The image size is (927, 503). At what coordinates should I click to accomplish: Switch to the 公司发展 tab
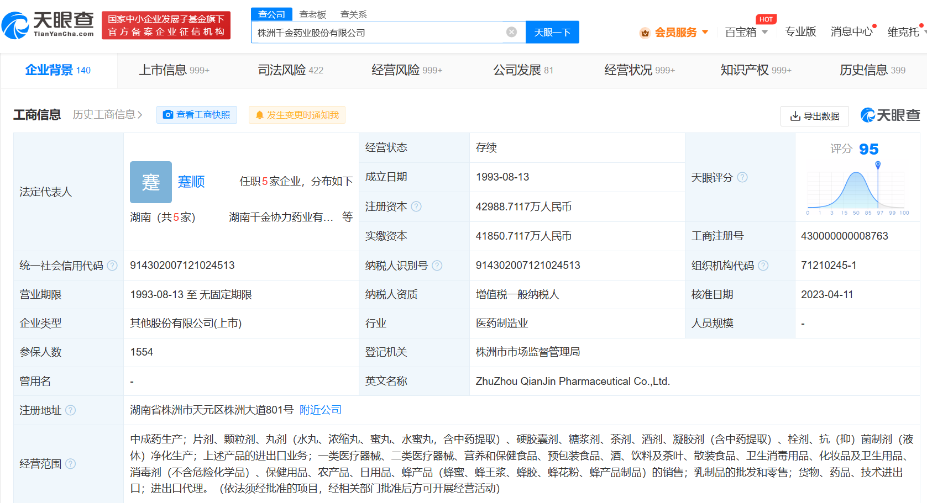(x=523, y=70)
